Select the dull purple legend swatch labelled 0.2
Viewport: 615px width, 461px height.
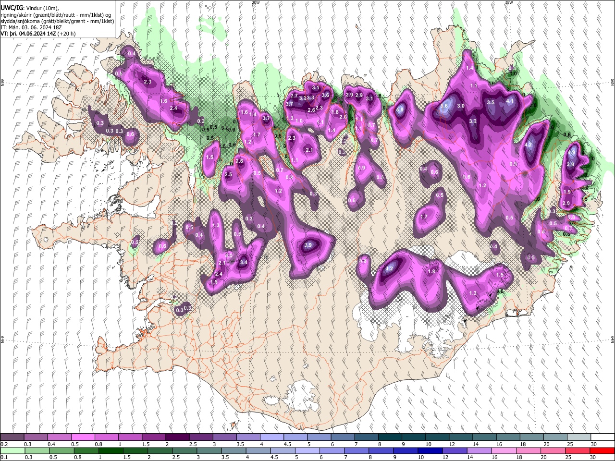coord(12,437)
